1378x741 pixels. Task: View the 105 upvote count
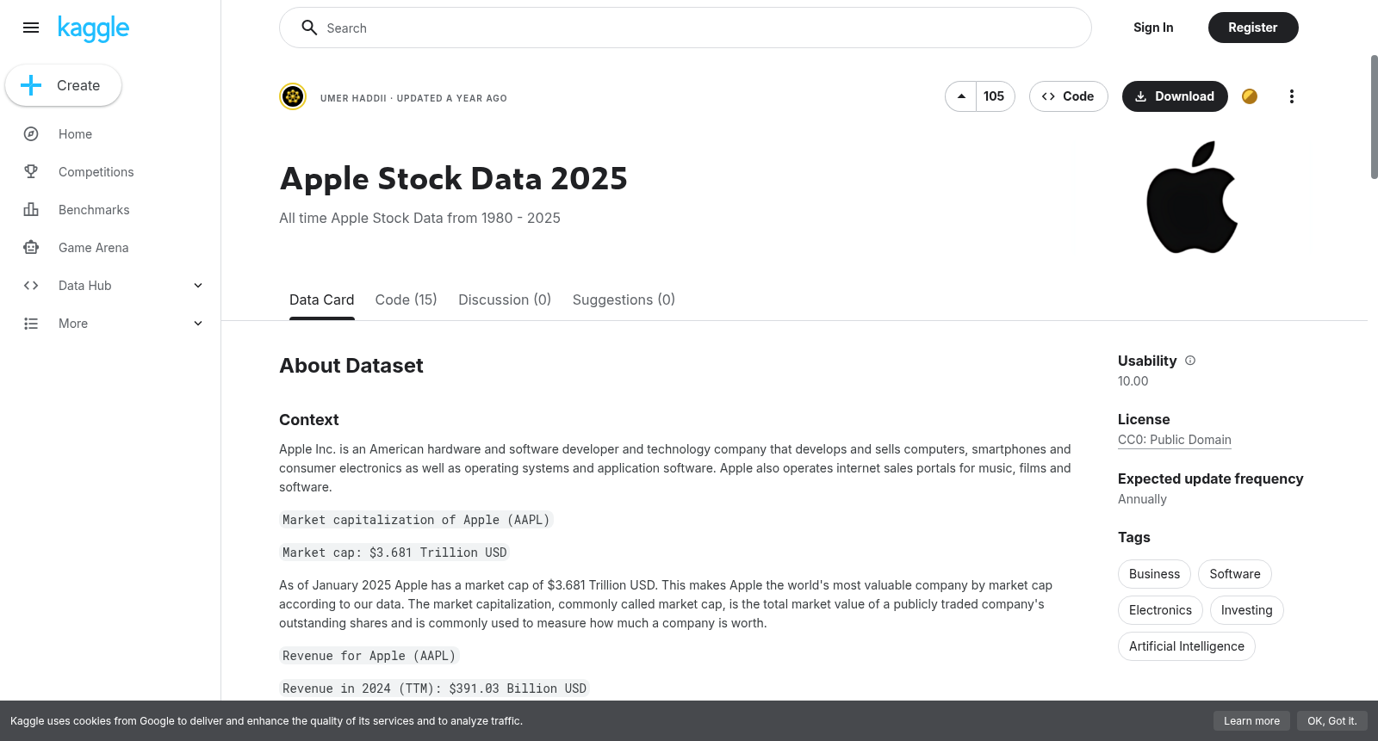point(995,96)
